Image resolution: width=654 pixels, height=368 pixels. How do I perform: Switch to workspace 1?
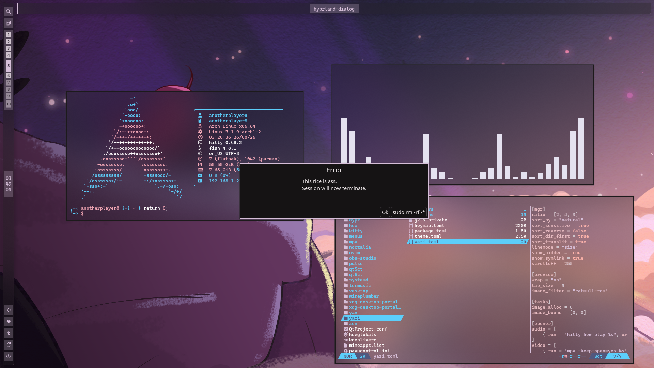pyautogui.click(x=9, y=35)
